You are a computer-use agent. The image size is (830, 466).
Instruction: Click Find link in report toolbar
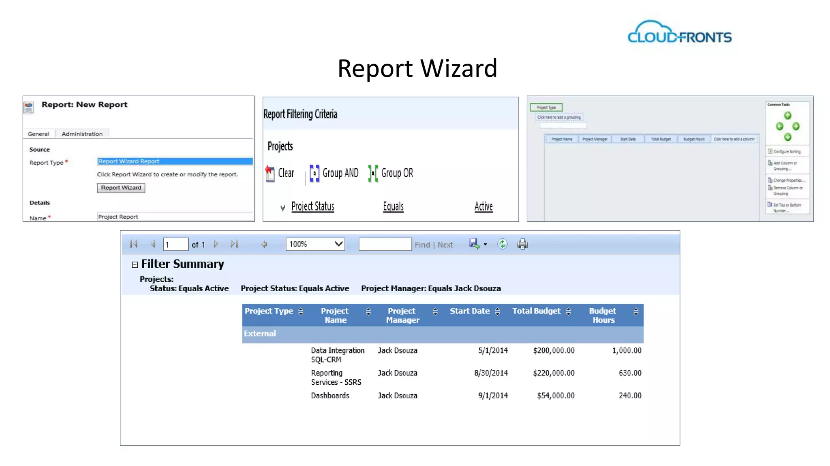pos(422,245)
